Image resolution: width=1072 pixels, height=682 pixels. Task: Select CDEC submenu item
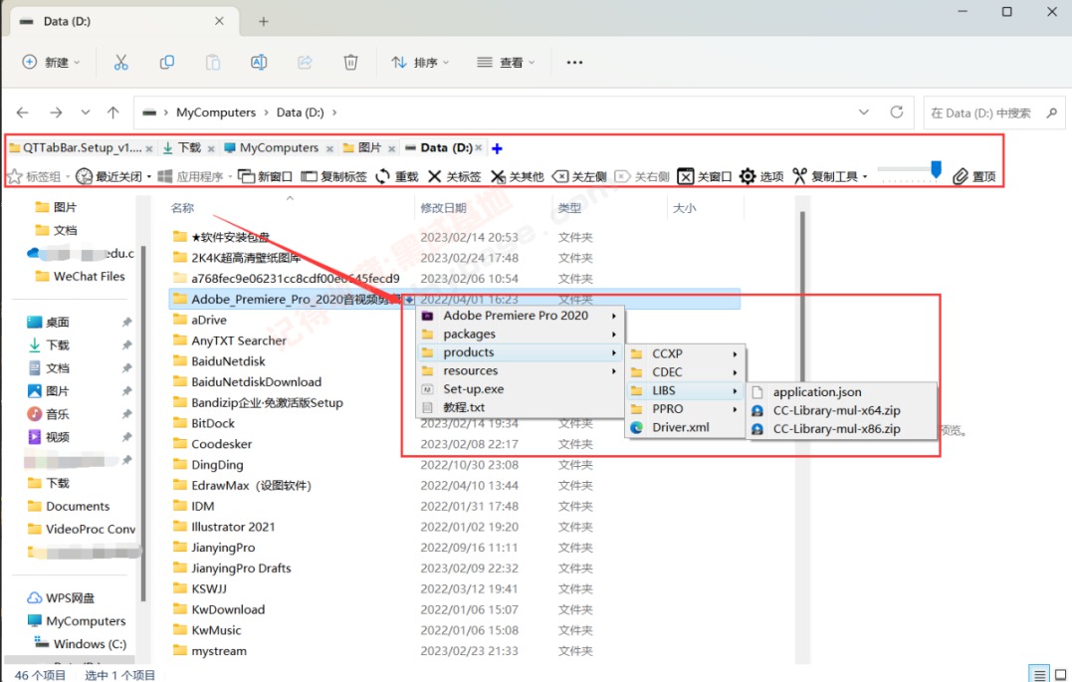tap(685, 372)
